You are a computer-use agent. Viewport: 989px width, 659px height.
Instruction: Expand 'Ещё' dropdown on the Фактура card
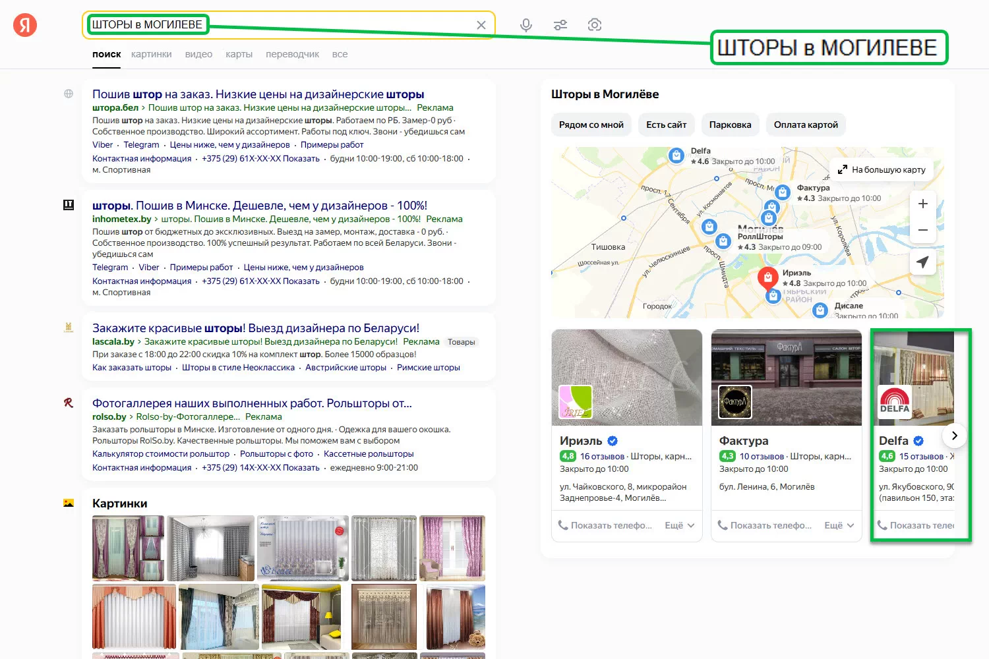(x=839, y=525)
